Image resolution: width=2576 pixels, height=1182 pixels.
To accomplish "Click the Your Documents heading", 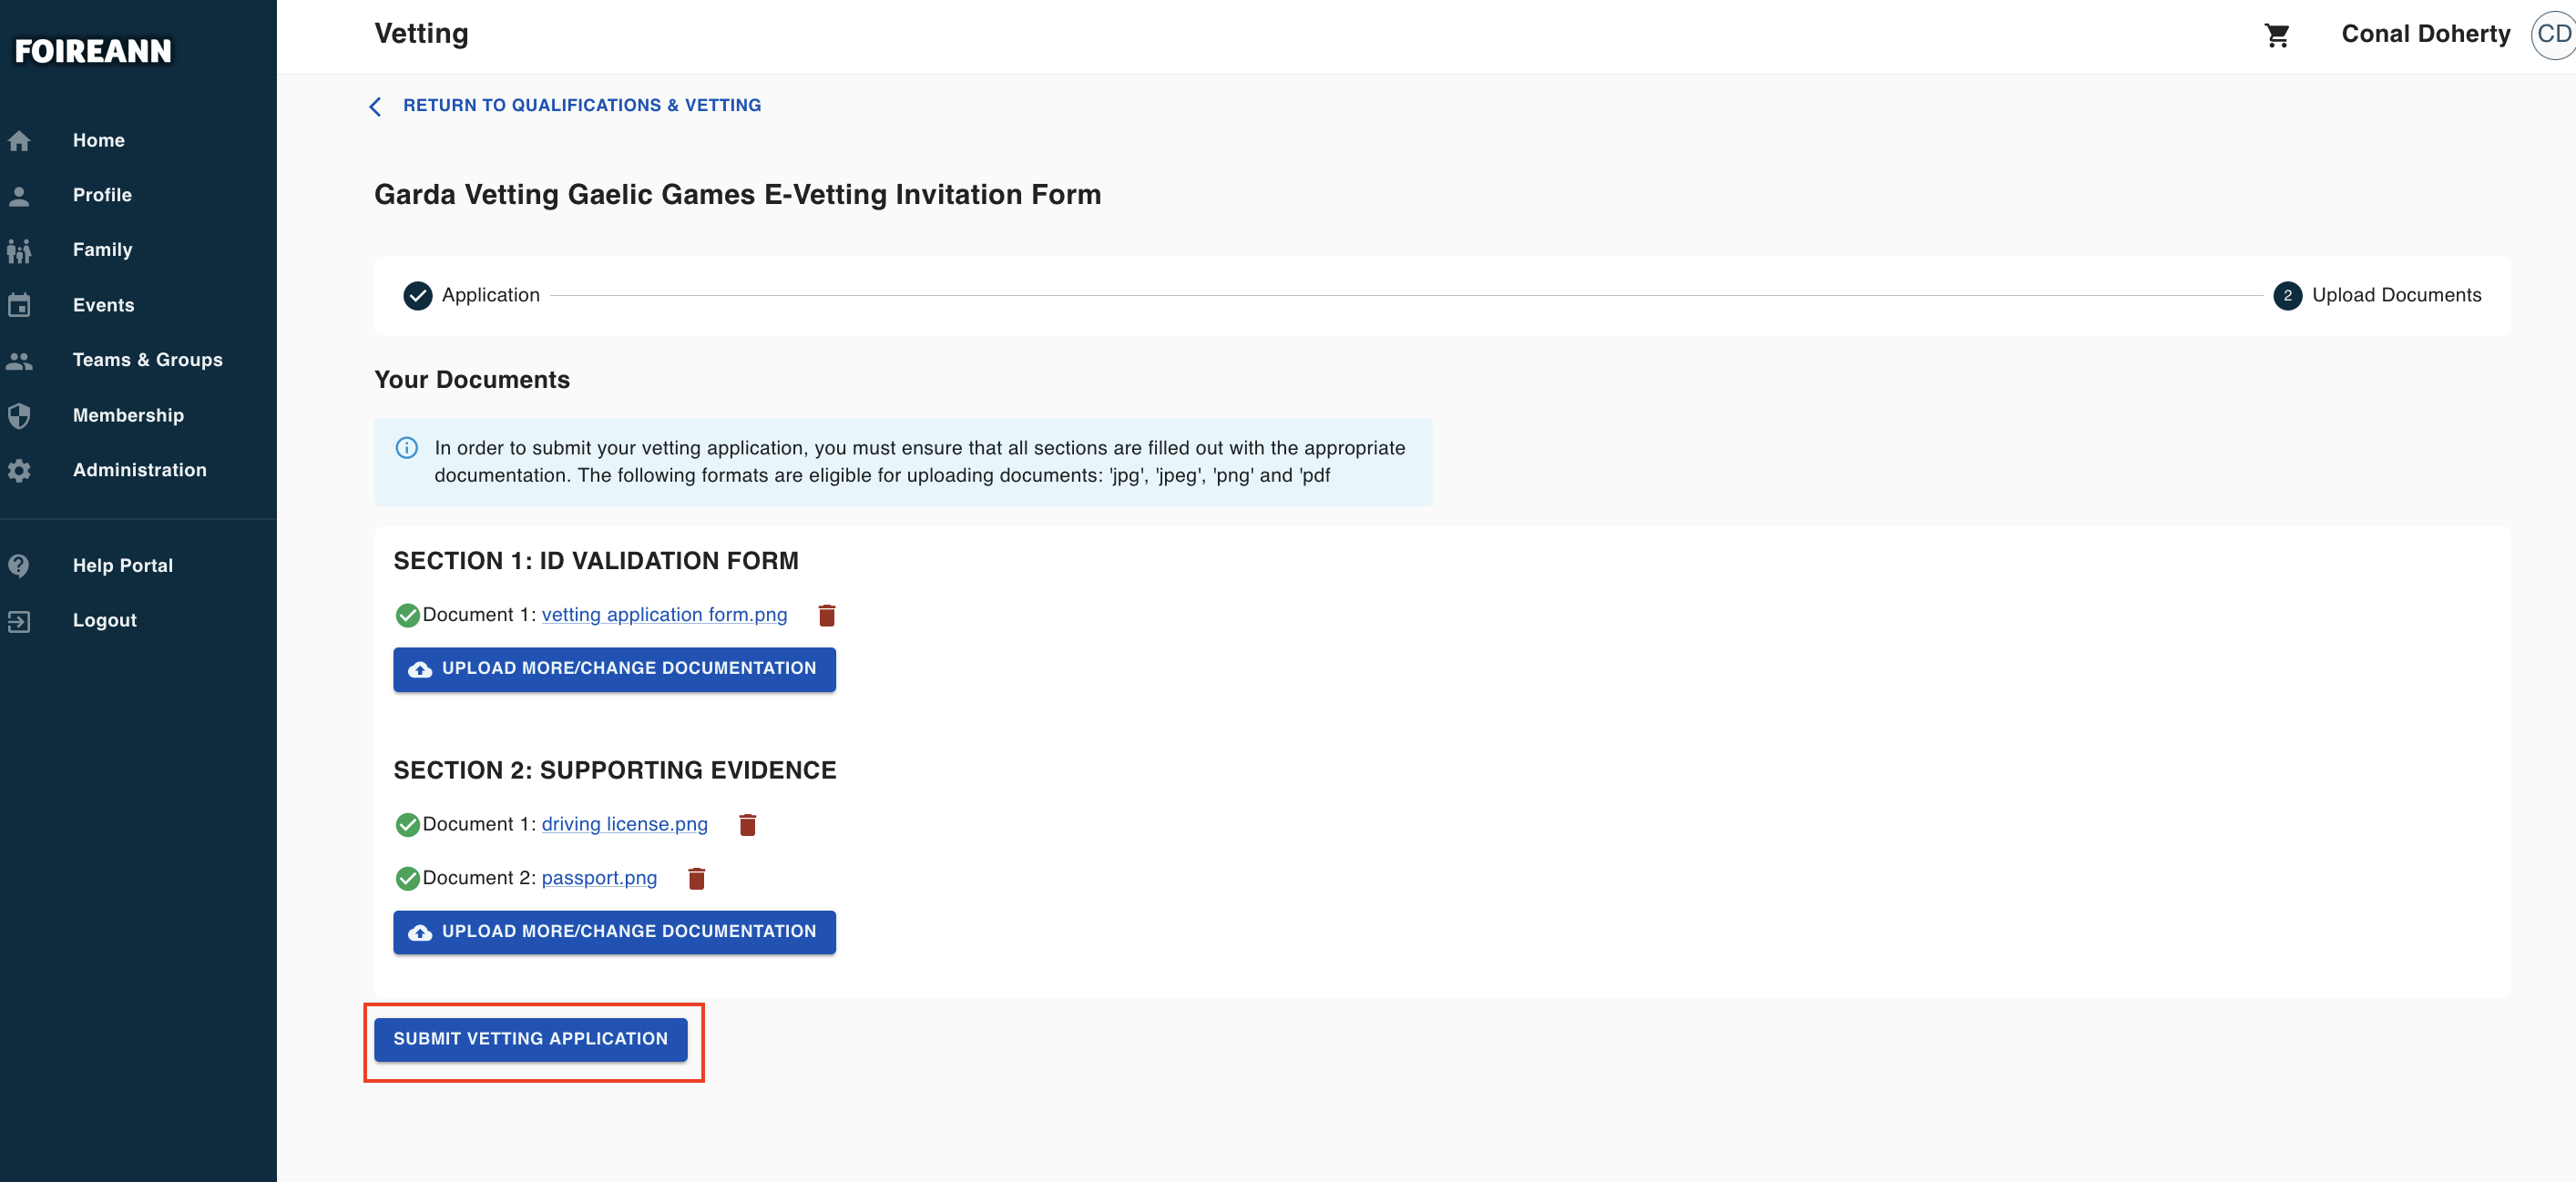I will pos(472,380).
